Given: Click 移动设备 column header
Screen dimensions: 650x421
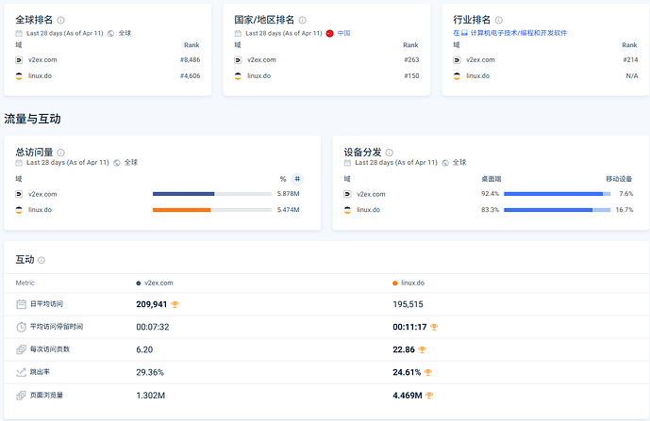Looking at the screenshot, I should 619,179.
